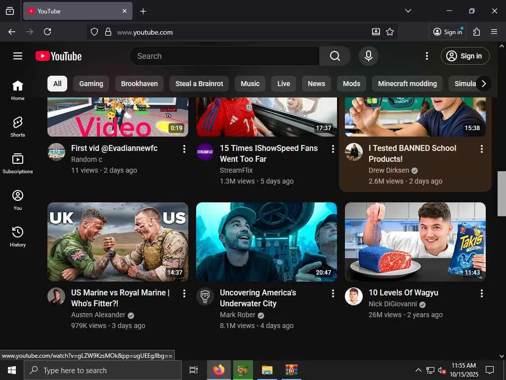The image size is (506, 380).
Task: Open options menu for I Tested BANNED School Products
Action: tap(481, 149)
